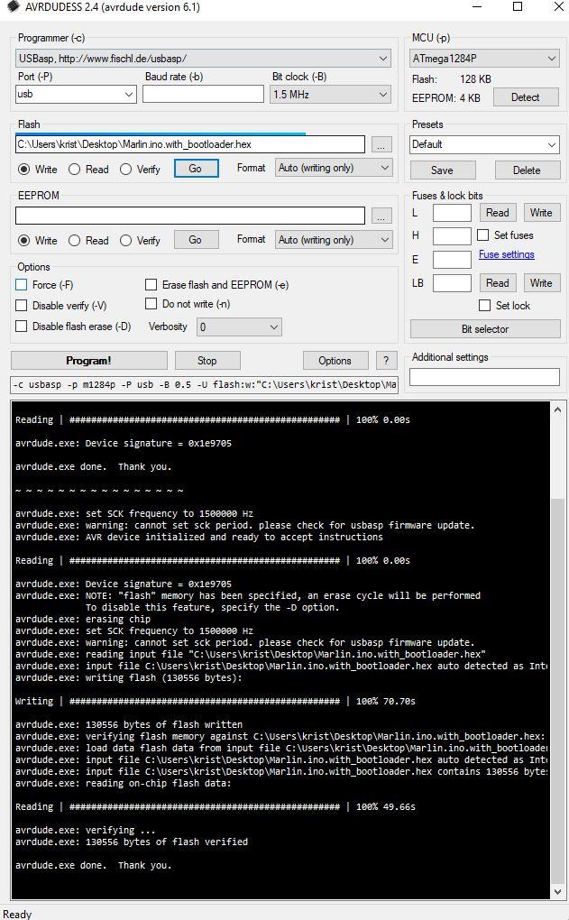Click the Detect MCU button
This screenshot has width=569, height=920.
(x=526, y=97)
